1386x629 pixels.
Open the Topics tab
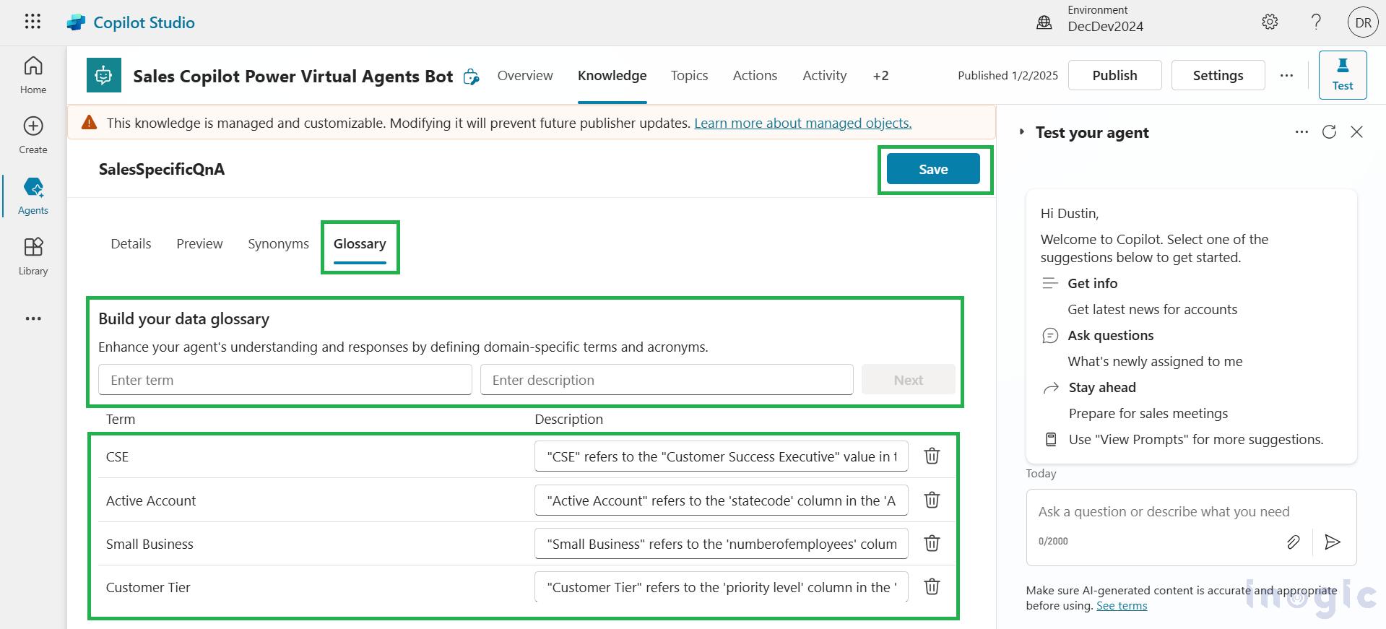pos(689,75)
